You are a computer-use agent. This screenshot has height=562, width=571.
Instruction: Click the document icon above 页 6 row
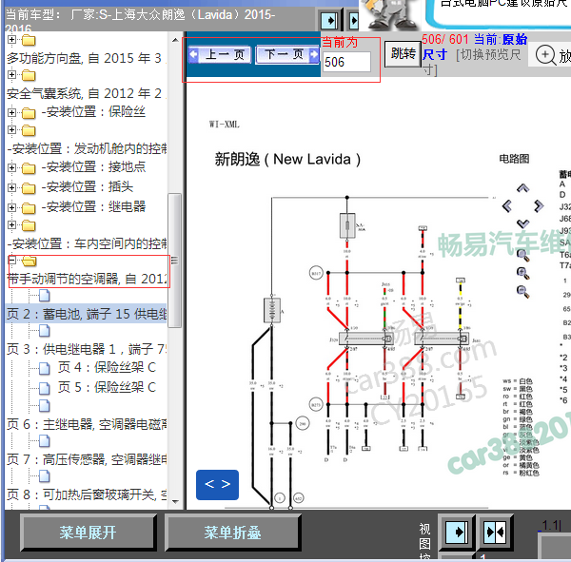click(45, 405)
